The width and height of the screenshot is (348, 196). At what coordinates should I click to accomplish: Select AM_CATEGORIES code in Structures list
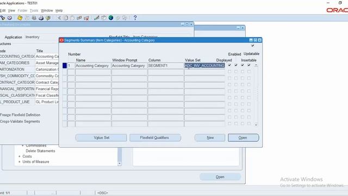(x=17, y=63)
